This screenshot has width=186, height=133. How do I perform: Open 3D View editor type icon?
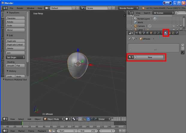tap(5, 119)
